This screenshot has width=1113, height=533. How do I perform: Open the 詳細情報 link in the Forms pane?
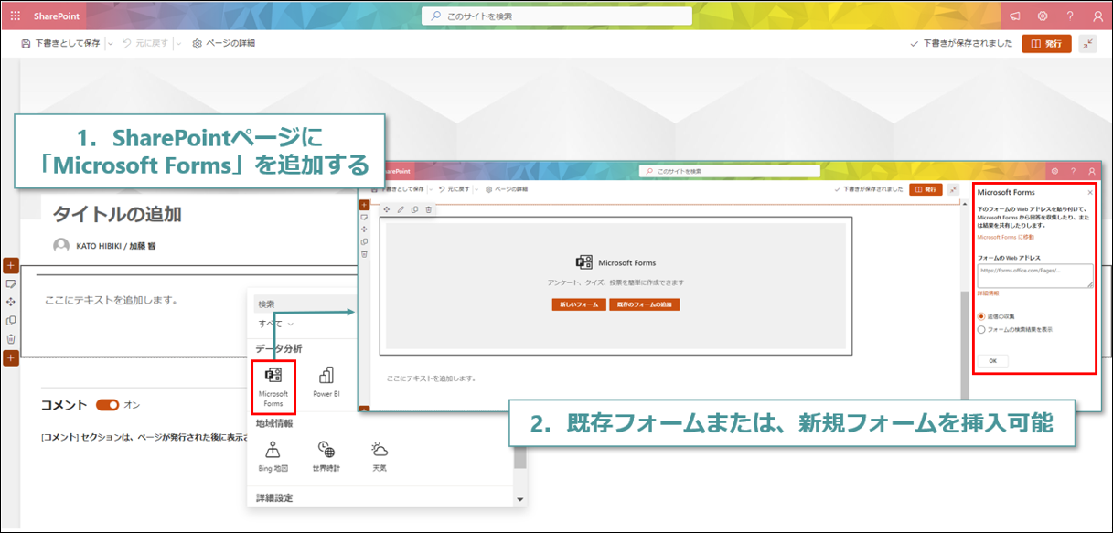click(x=989, y=293)
